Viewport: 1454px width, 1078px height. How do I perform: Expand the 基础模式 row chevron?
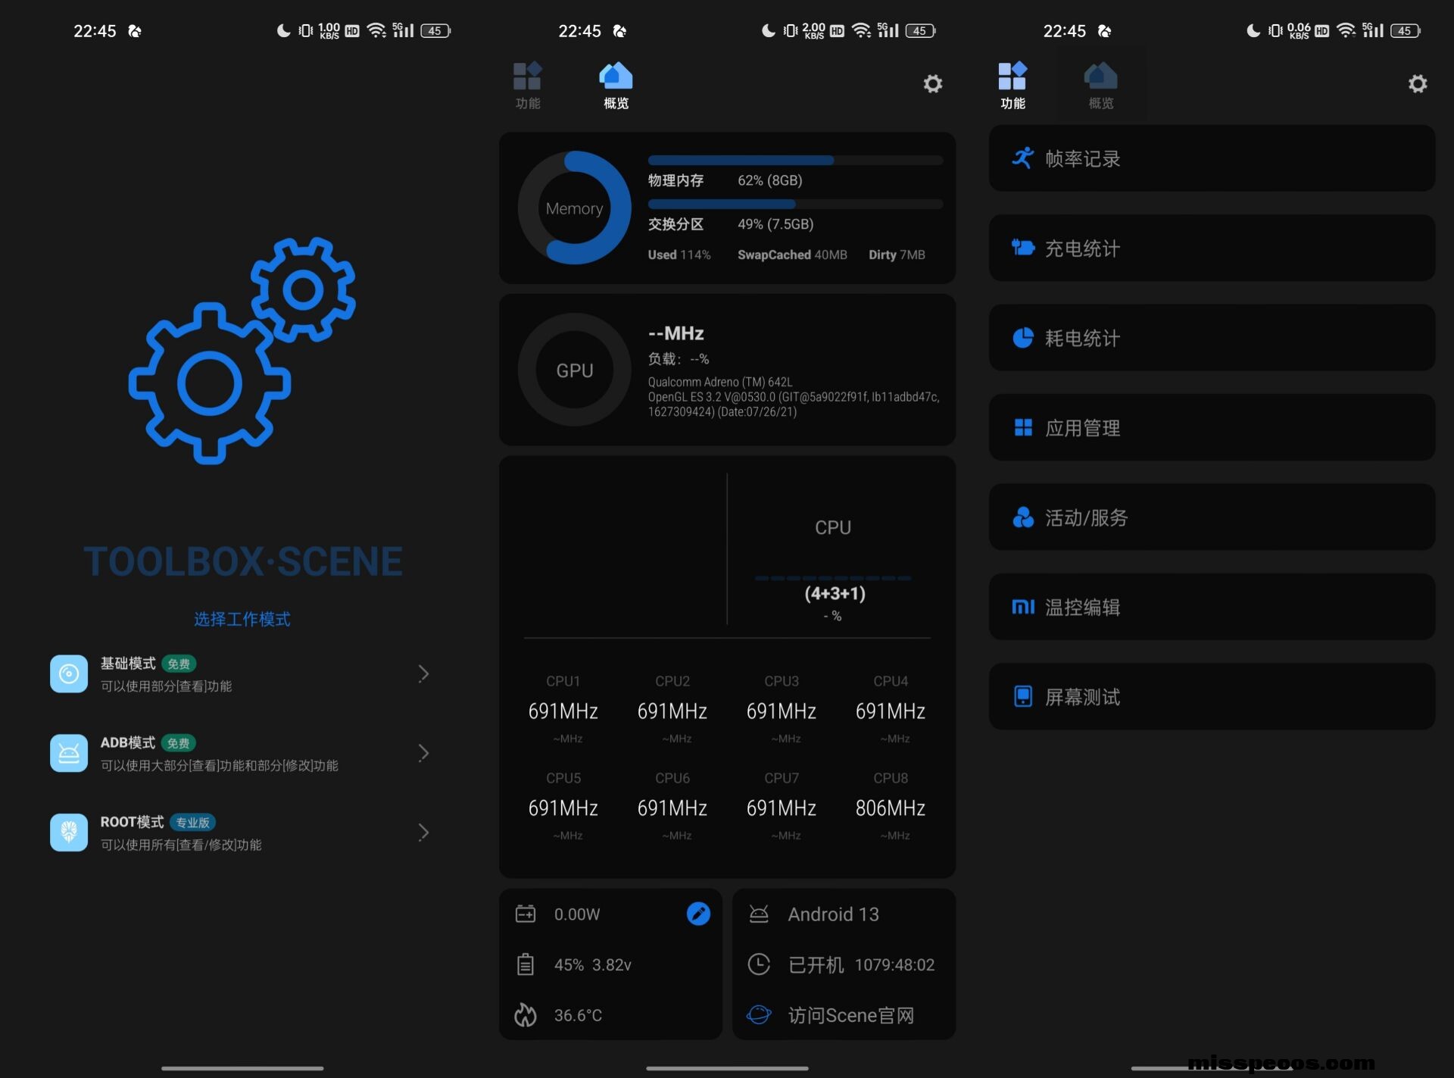[x=423, y=673]
